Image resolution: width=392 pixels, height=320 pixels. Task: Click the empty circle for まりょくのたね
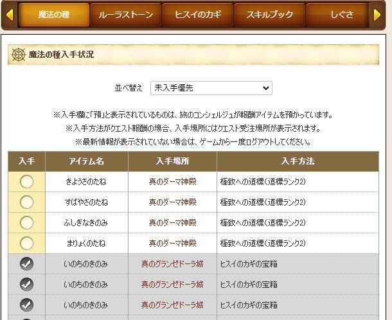[26, 243]
